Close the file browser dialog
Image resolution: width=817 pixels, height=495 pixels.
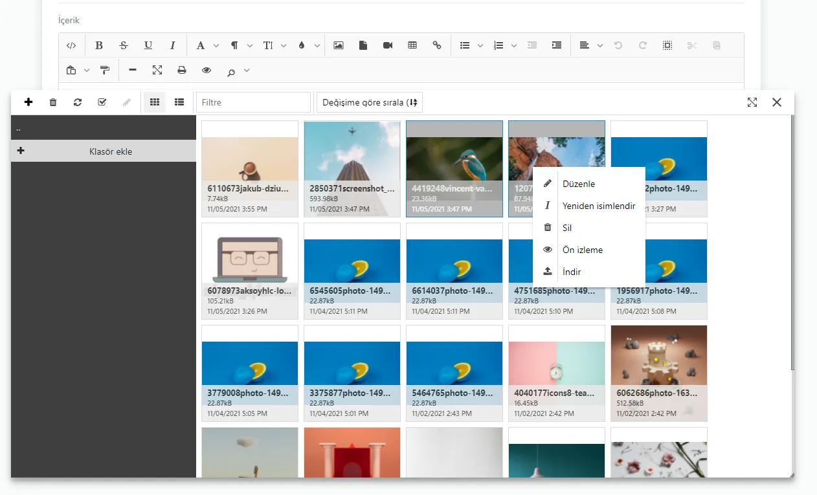click(x=777, y=102)
